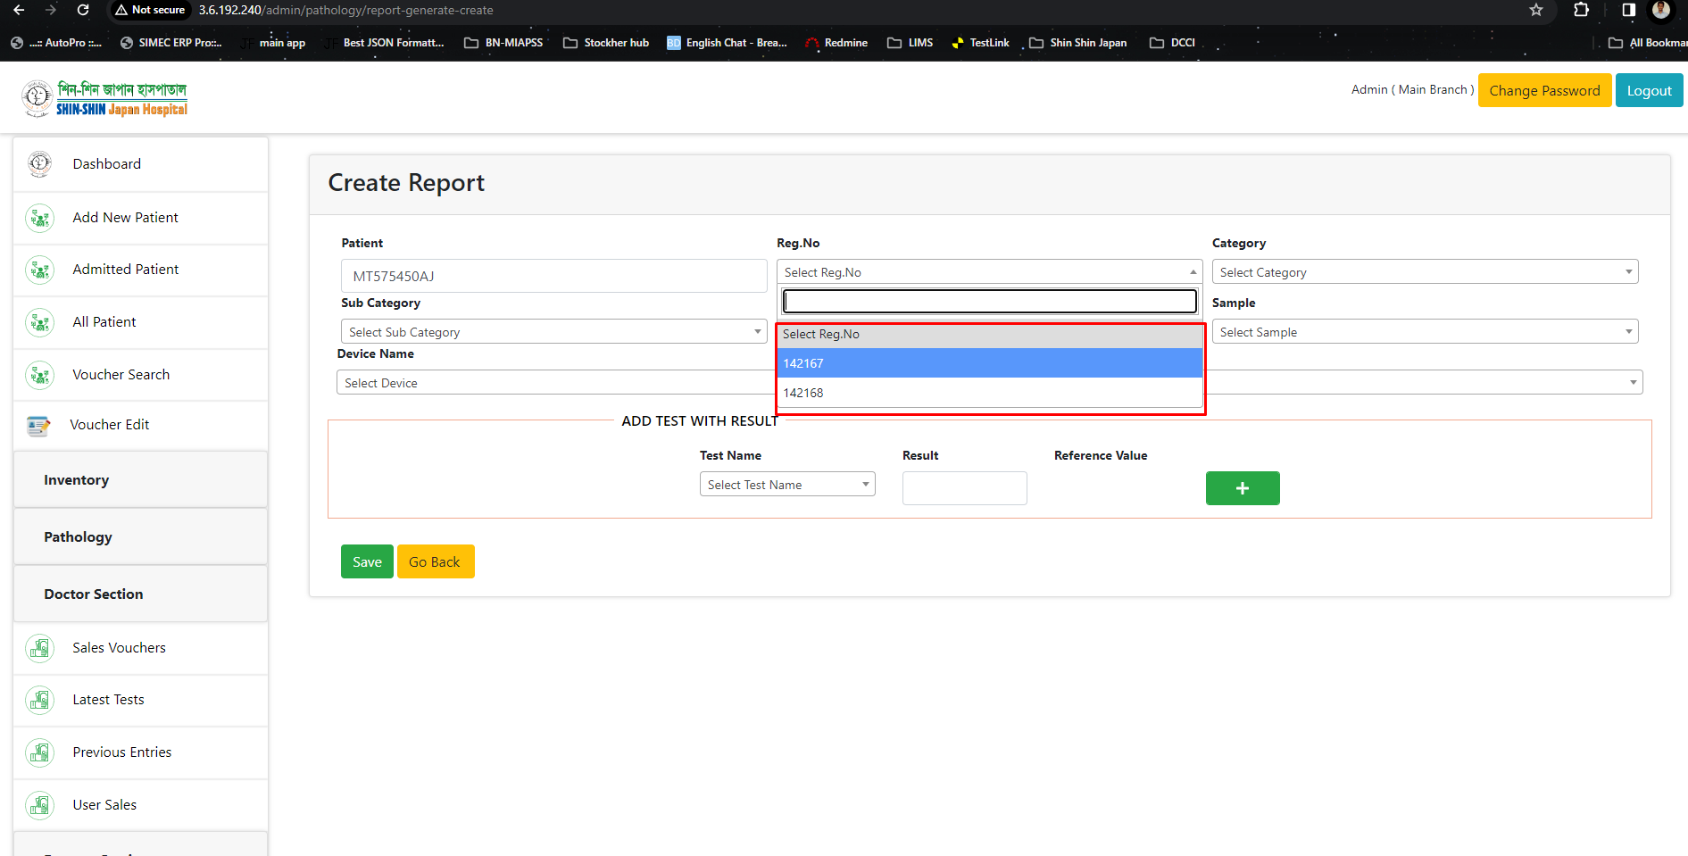Open the Select Test Name dropdown

point(787,485)
